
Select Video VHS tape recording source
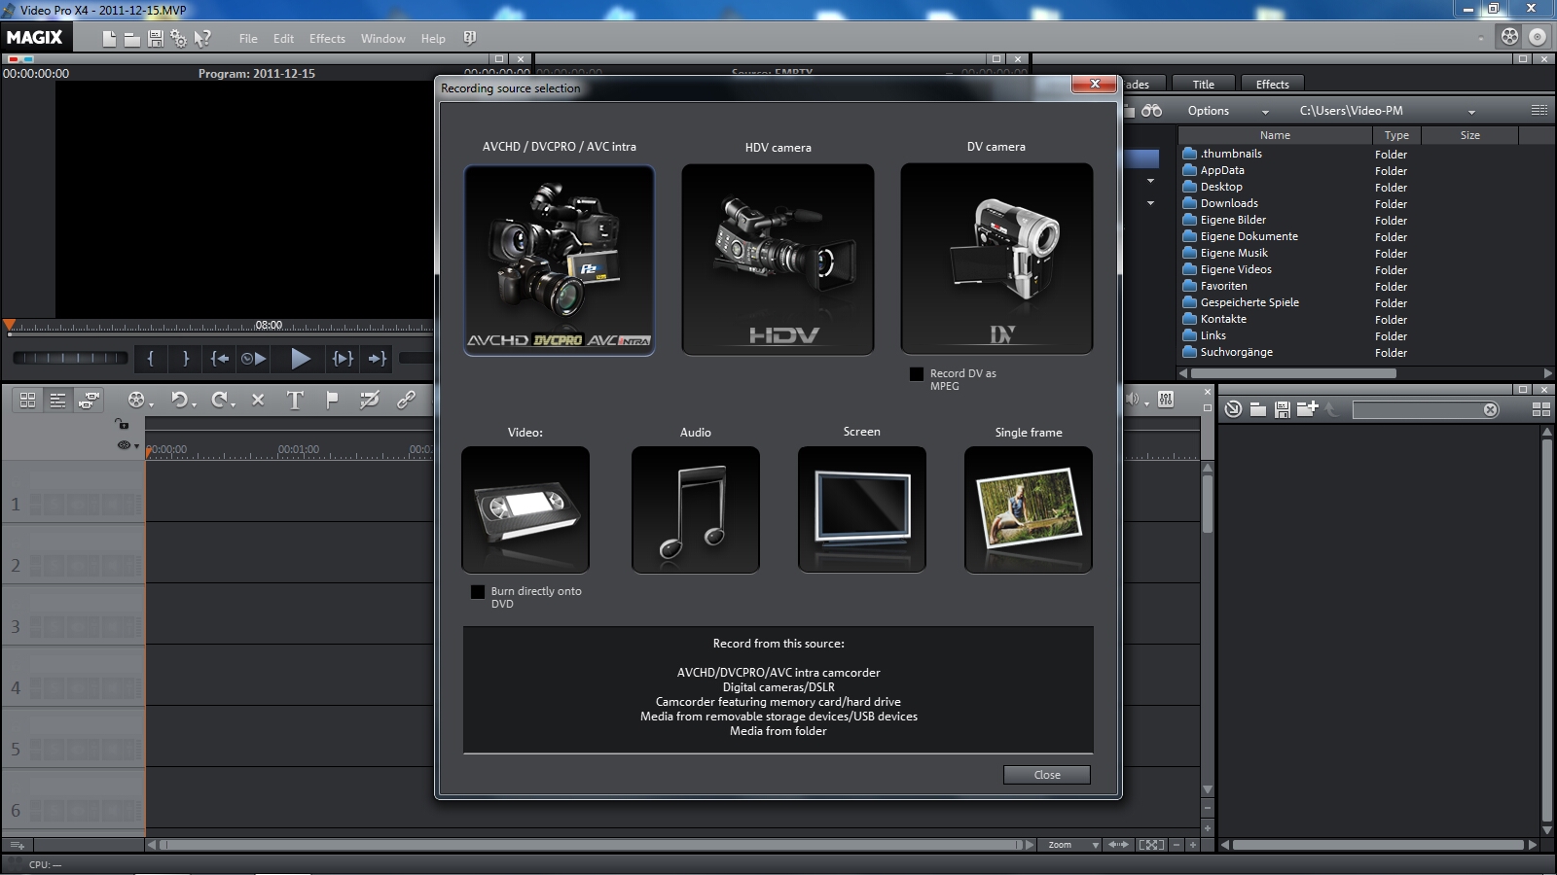[x=525, y=510]
